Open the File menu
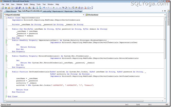The height and width of the screenshot is (107, 171). 3,4
